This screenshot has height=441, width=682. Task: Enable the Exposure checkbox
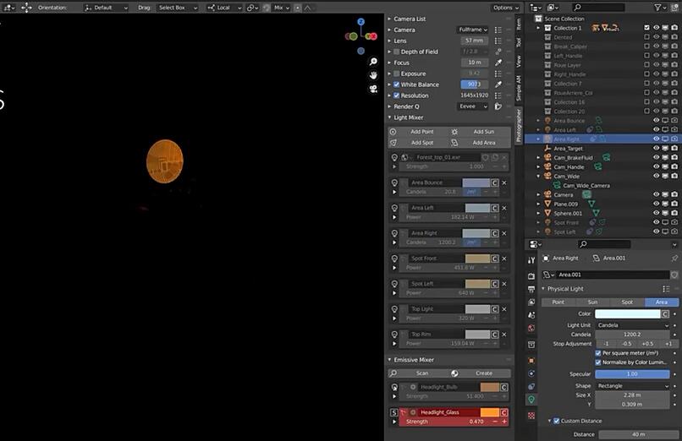pos(396,73)
